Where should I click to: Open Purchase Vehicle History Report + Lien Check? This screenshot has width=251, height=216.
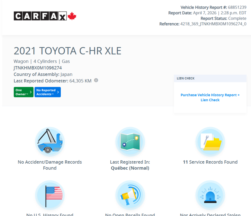point(210,97)
